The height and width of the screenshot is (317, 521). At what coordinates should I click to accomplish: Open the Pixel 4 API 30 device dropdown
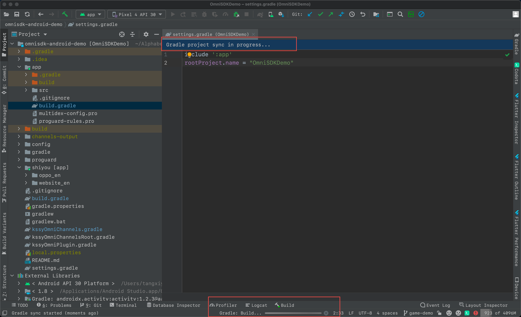click(x=136, y=14)
